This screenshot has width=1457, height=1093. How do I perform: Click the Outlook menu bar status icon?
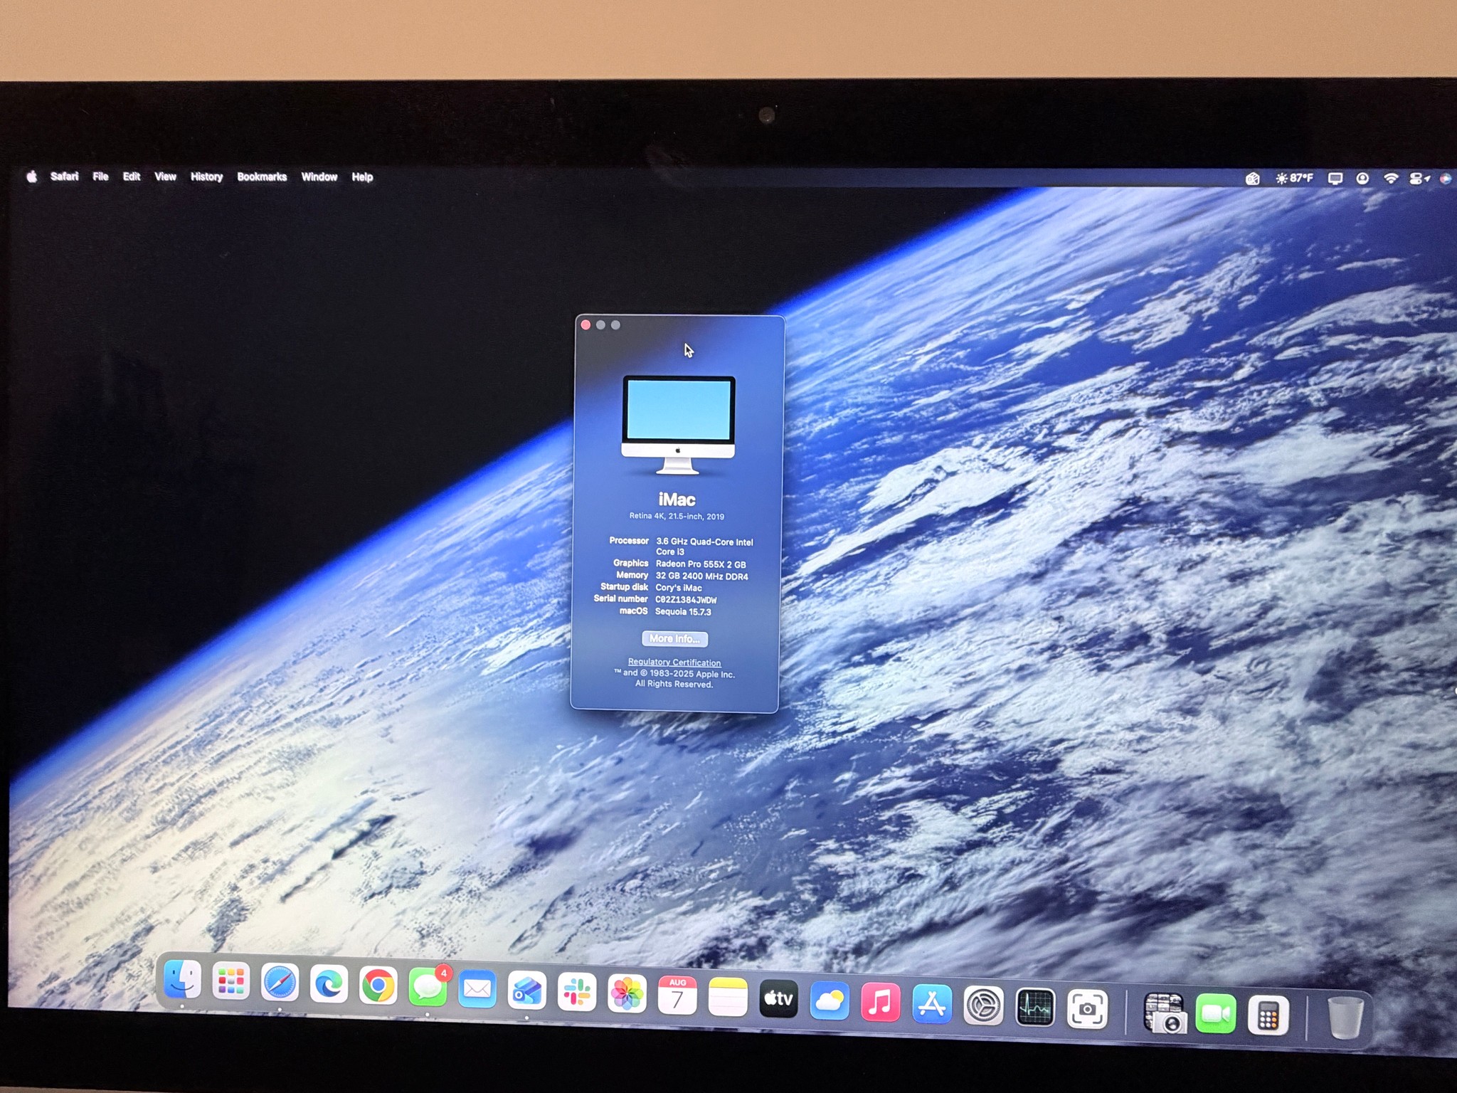point(1253,179)
